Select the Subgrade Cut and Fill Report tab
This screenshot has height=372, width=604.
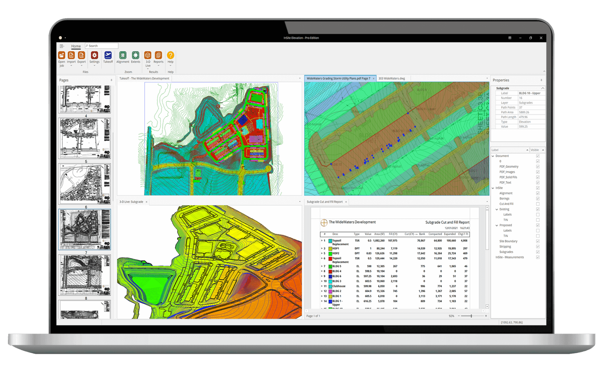325,201
